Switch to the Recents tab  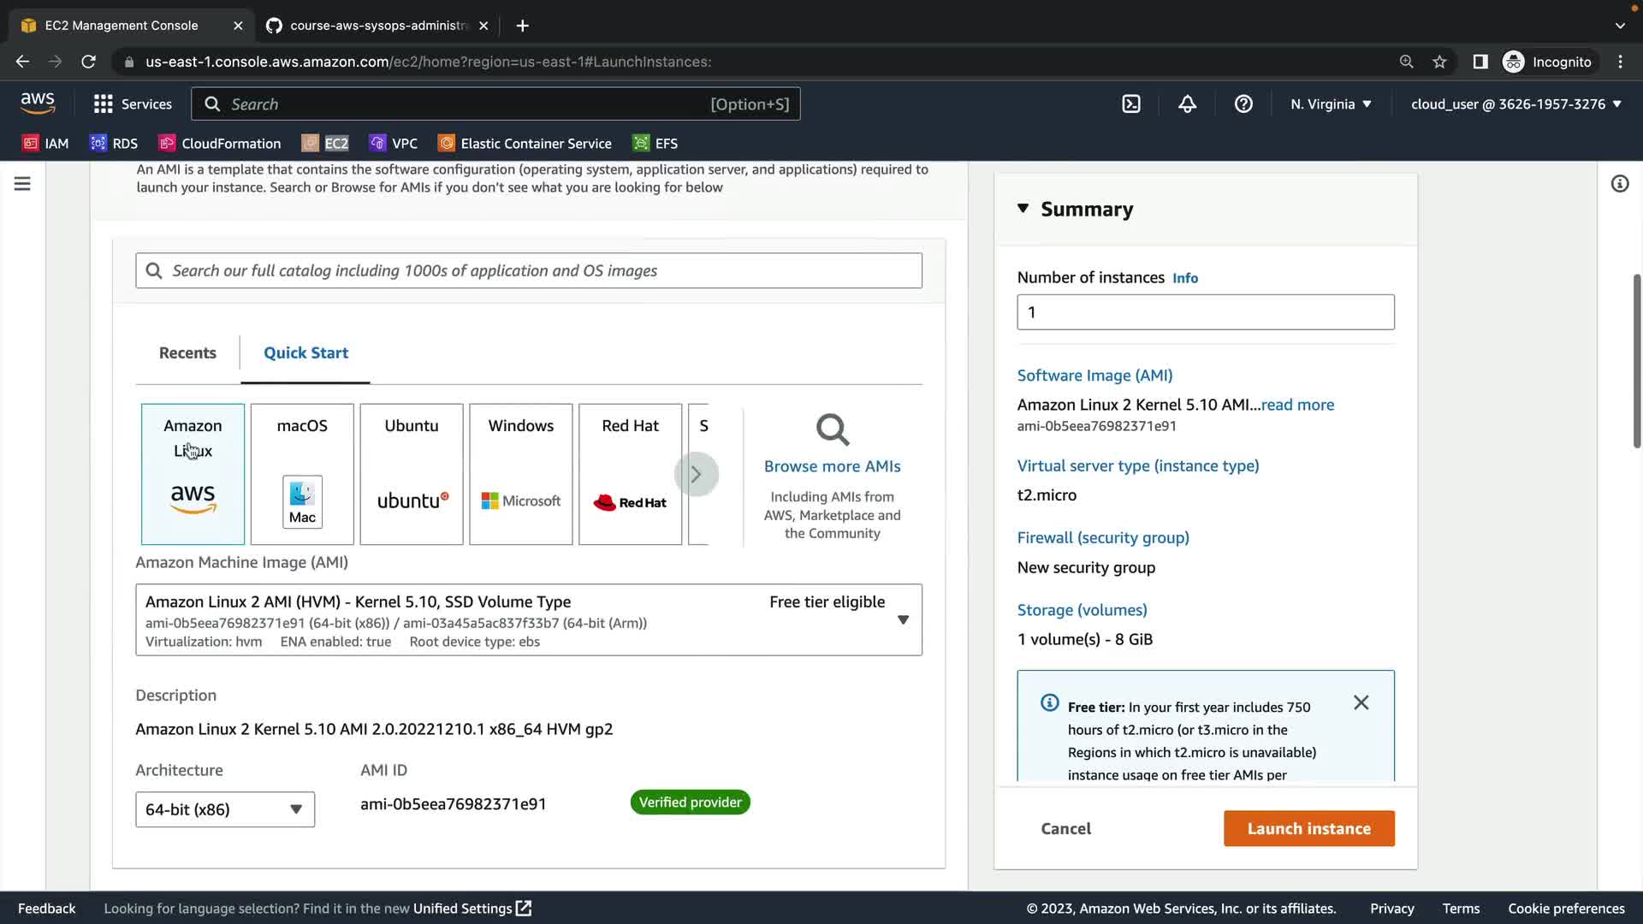coord(187,352)
